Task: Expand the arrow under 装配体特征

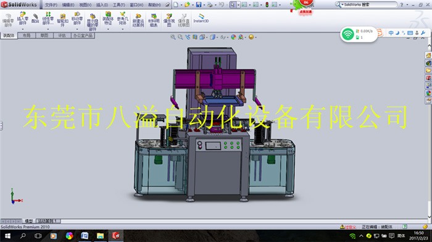Action: (x=108, y=29)
